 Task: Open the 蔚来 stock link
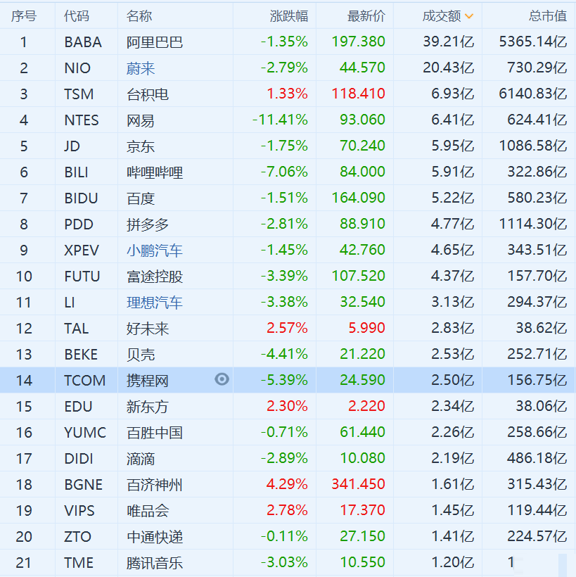tap(141, 68)
